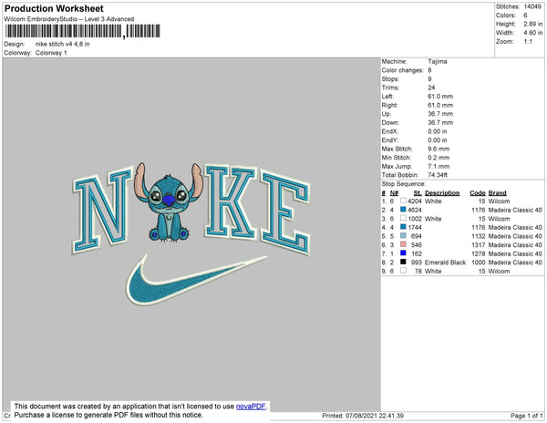Click the letter K in the design
The image size is (547, 423).
coord(231,201)
